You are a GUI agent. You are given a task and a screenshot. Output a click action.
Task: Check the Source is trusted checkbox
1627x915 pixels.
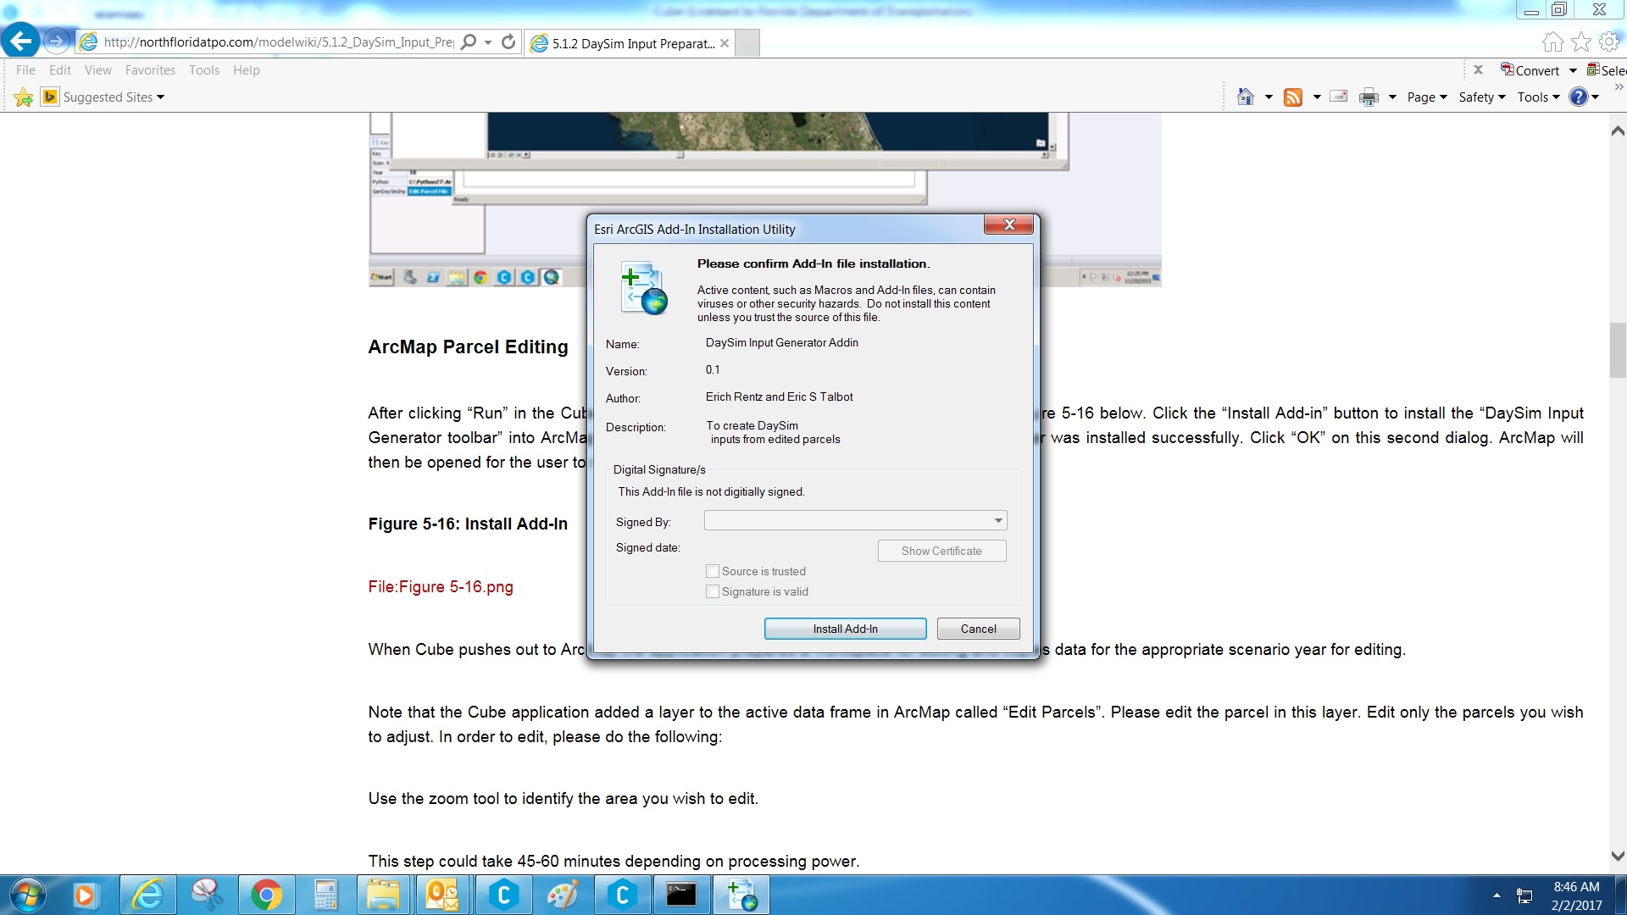(713, 571)
